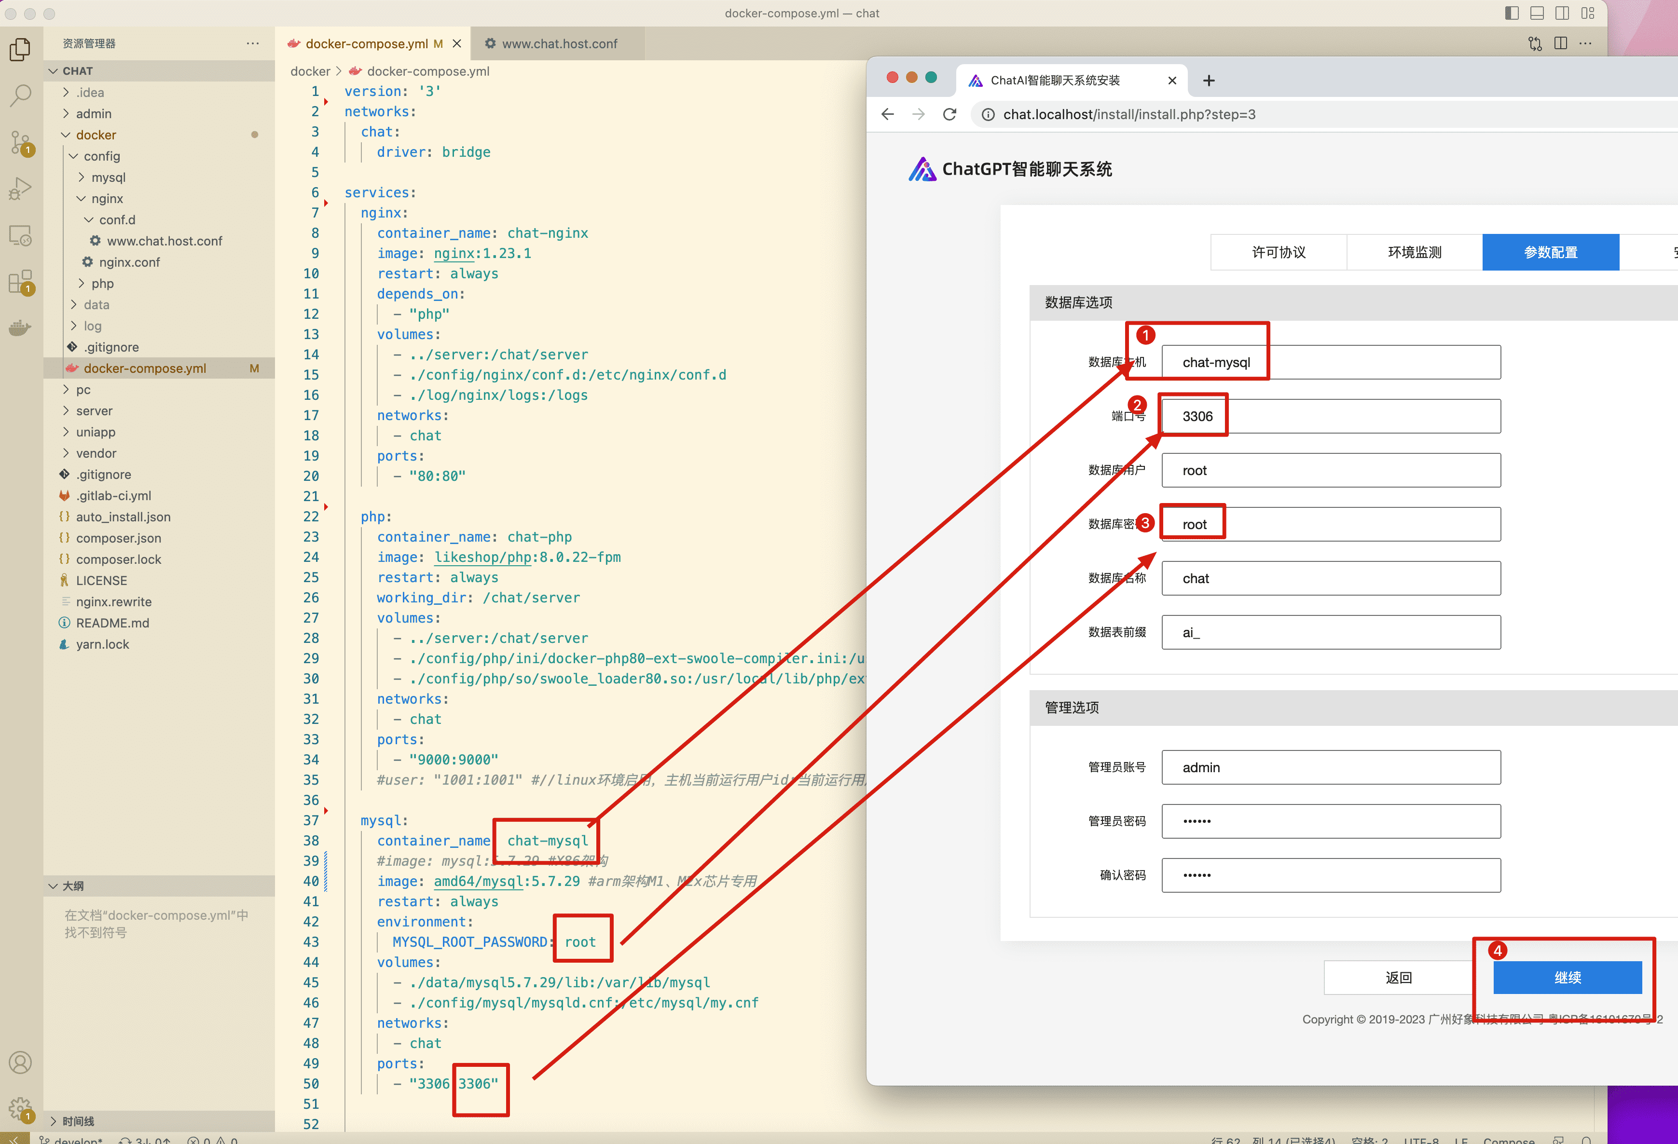Screen dimensions: 1678x1144
Task: Open www.chat.host.conf in the file tree
Action: [159, 241]
